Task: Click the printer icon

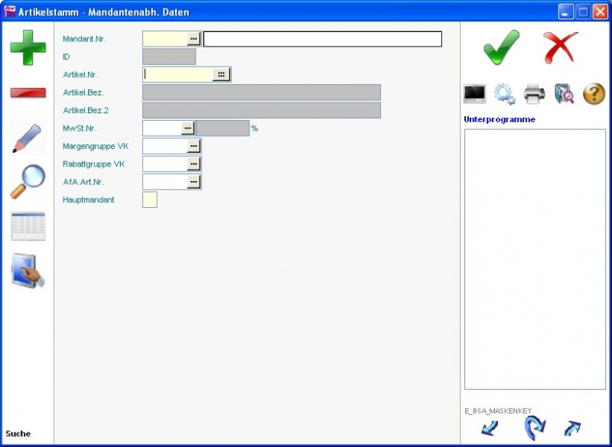Action: (534, 94)
